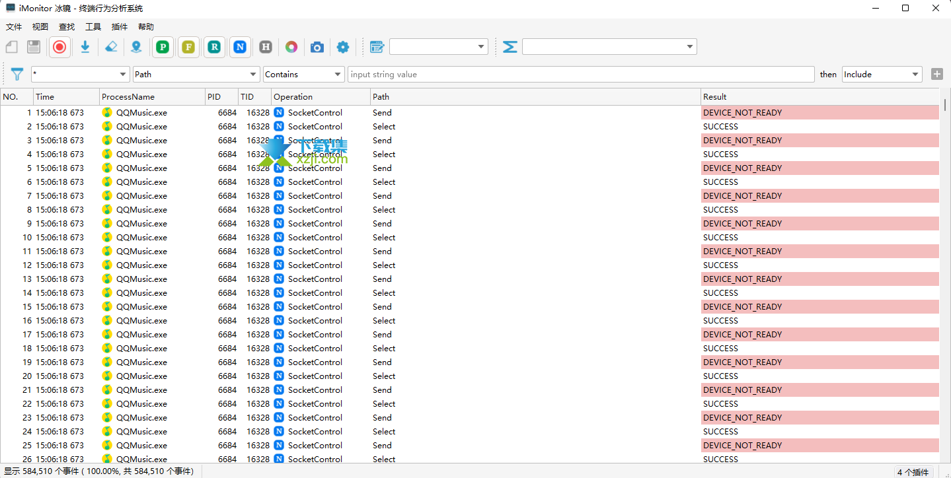The height and width of the screenshot is (478, 951).
Task: Click SocketControl in row 12
Action: click(x=315, y=265)
